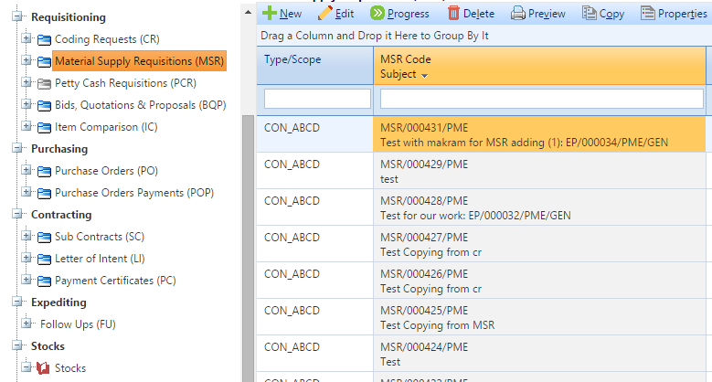
Task: Open Payment Certificates (PC)
Action: pyautogui.click(x=115, y=281)
